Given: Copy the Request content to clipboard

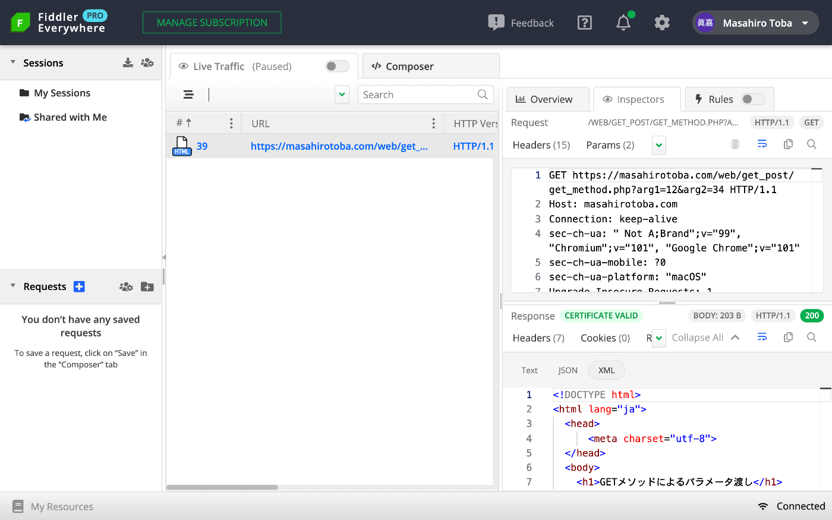Looking at the screenshot, I should [x=789, y=144].
